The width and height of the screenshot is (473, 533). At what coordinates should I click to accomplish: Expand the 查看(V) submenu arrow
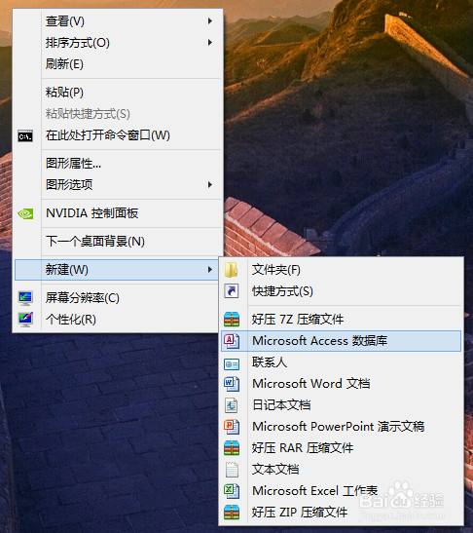(x=210, y=21)
